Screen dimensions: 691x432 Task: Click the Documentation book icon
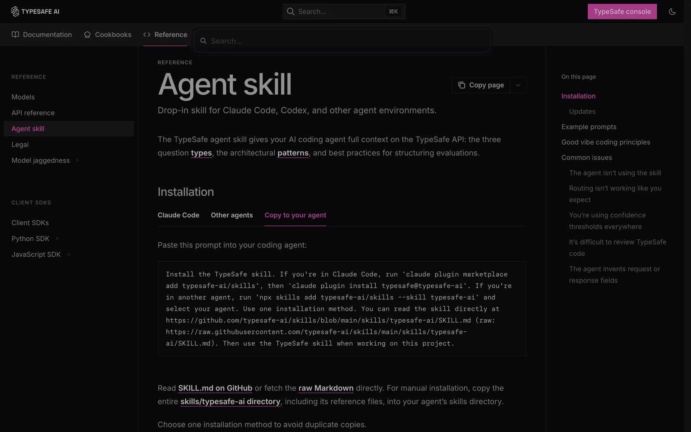[x=16, y=35]
